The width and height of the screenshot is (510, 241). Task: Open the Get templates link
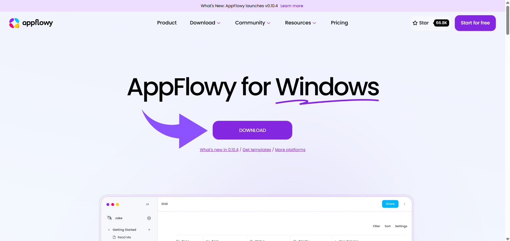click(256, 149)
